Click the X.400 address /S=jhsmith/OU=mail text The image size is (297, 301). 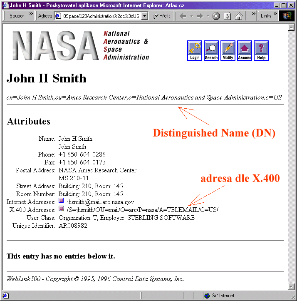click(x=142, y=210)
